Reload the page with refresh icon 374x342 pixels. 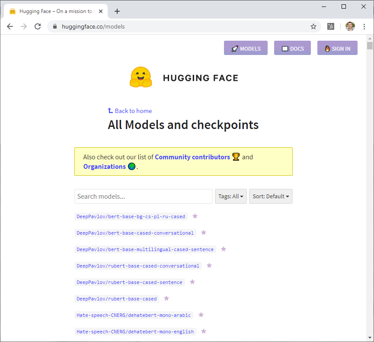38,26
